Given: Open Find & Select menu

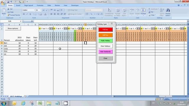Looking at the screenshot, I should point(168,12).
